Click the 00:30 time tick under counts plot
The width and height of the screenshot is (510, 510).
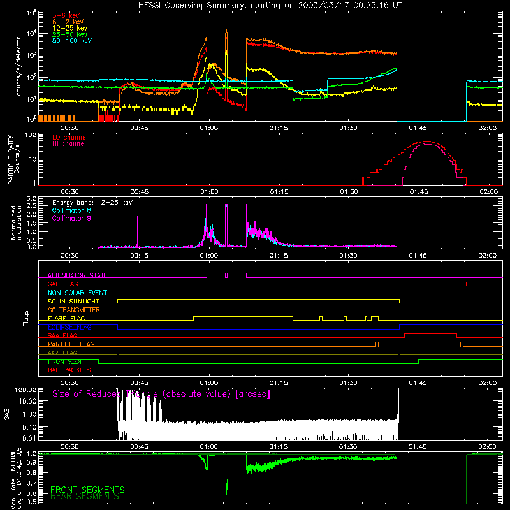click(x=69, y=128)
